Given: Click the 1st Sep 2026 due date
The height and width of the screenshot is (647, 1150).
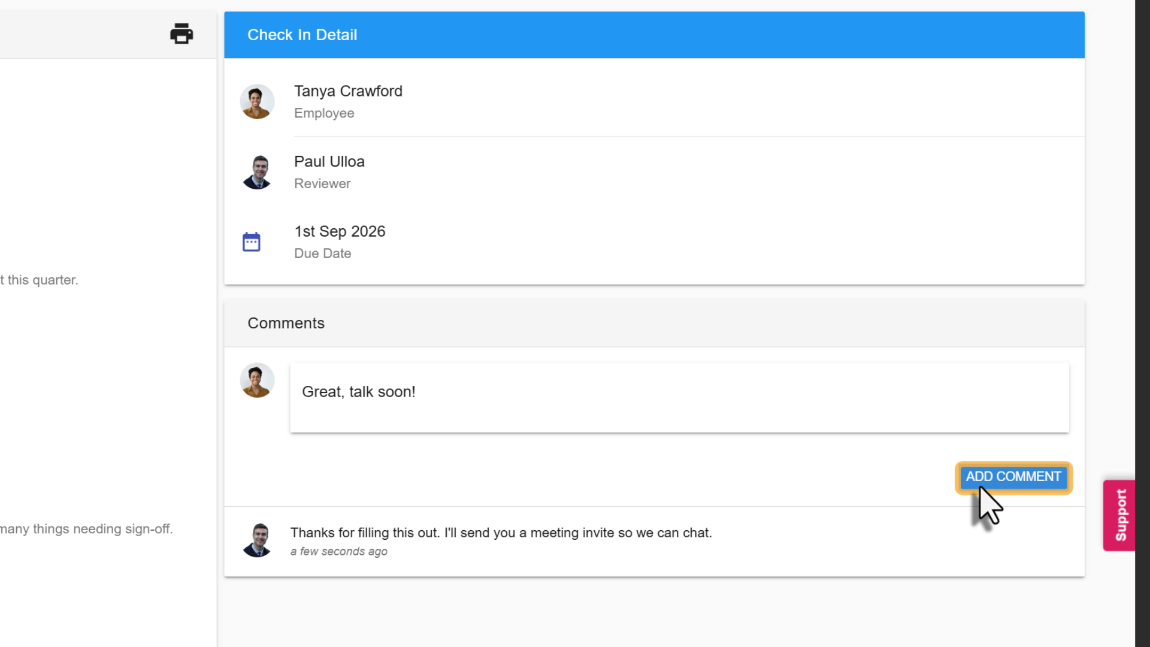Looking at the screenshot, I should [x=340, y=231].
